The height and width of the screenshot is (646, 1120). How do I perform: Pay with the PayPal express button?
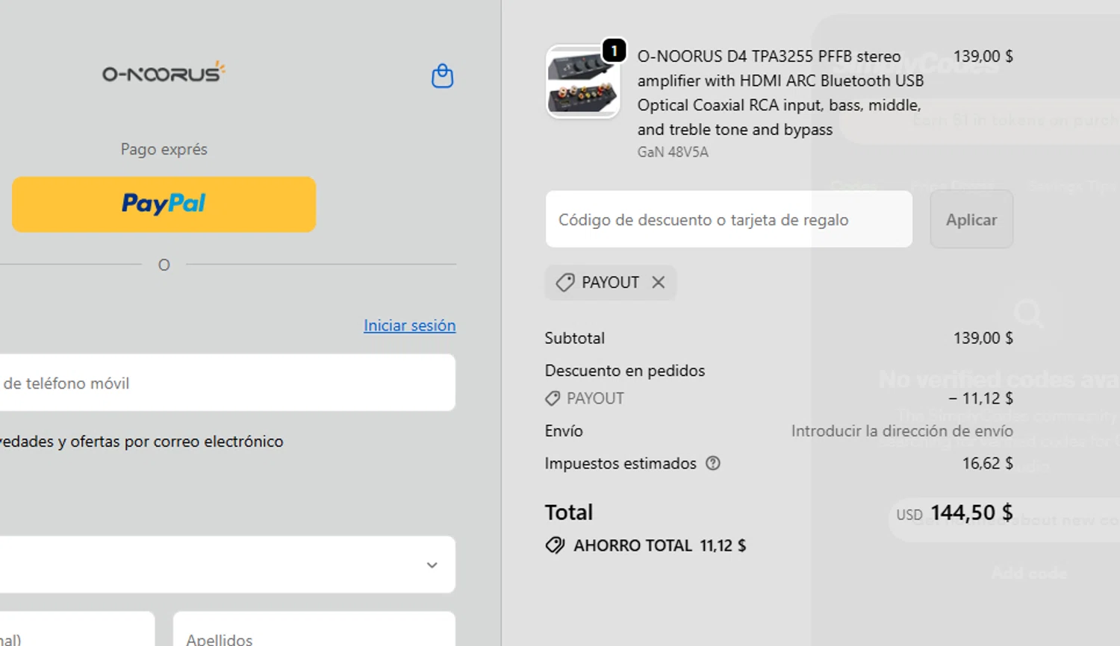pyautogui.click(x=164, y=204)
